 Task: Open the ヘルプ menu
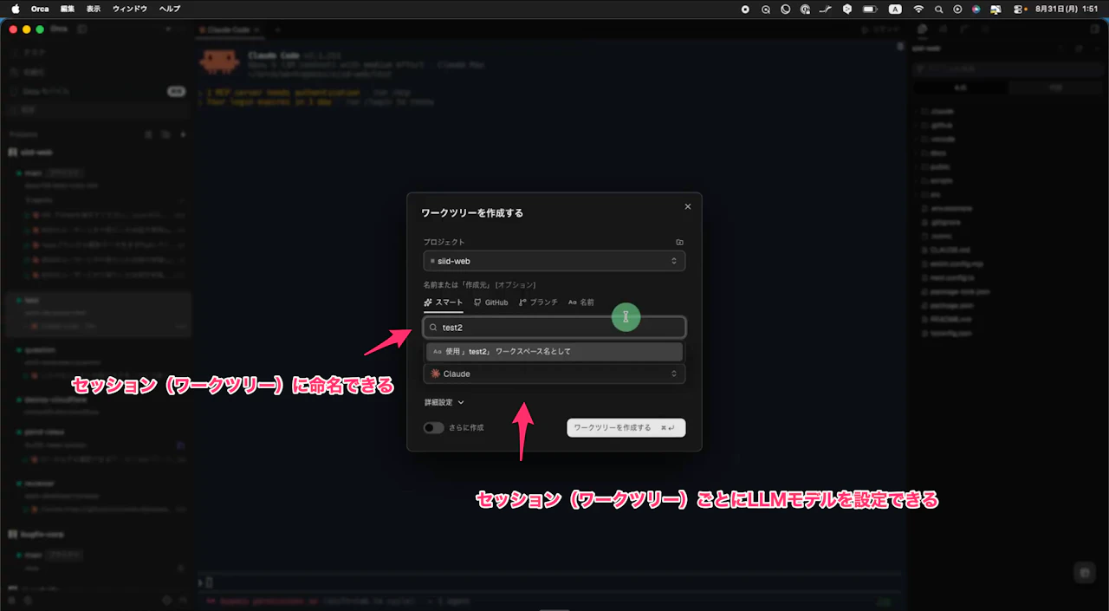(170, 9)
